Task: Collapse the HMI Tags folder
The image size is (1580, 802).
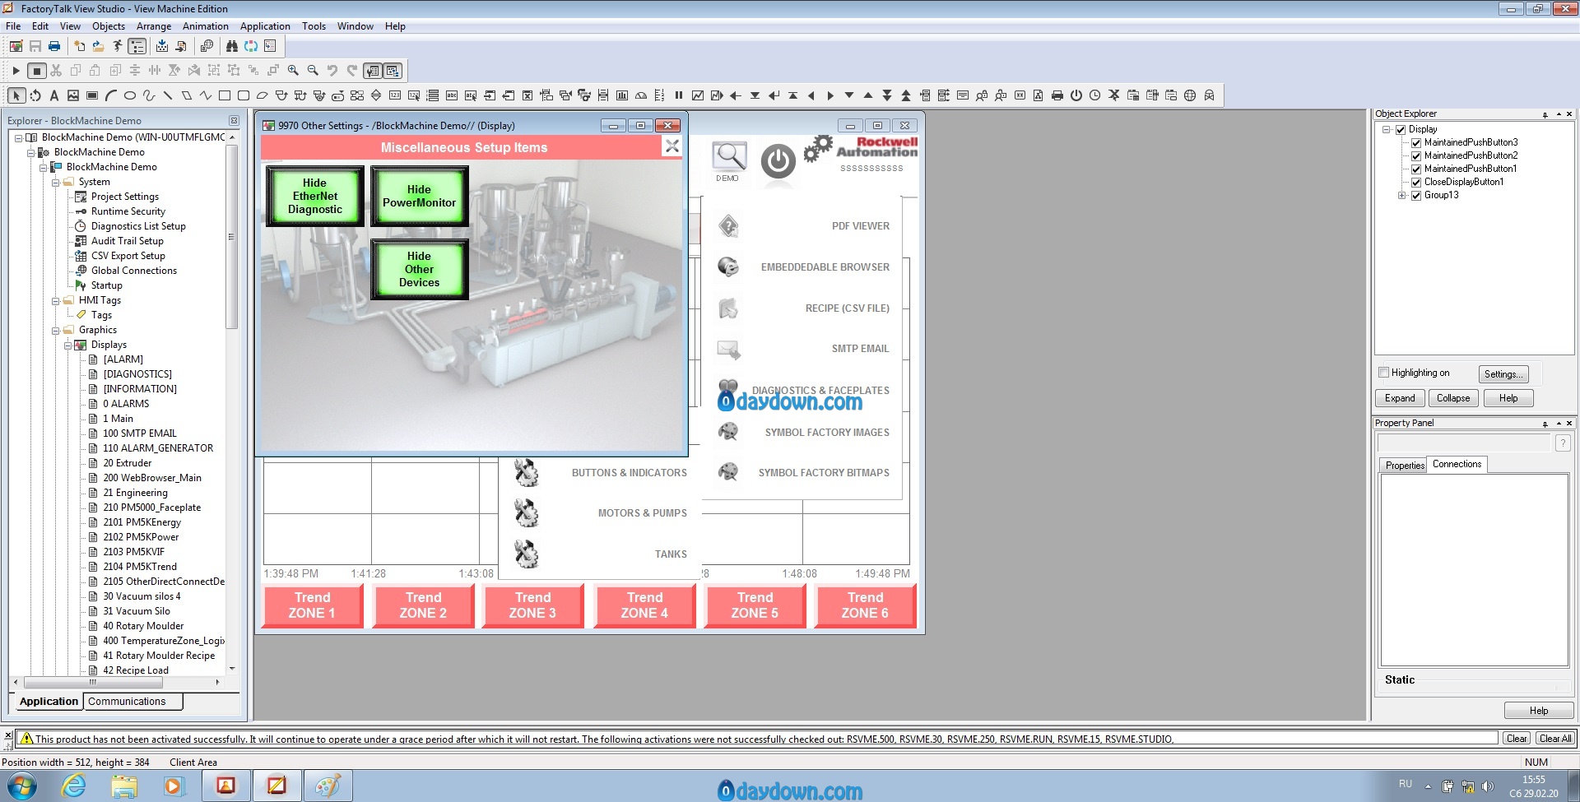Action: coord(56,301)
